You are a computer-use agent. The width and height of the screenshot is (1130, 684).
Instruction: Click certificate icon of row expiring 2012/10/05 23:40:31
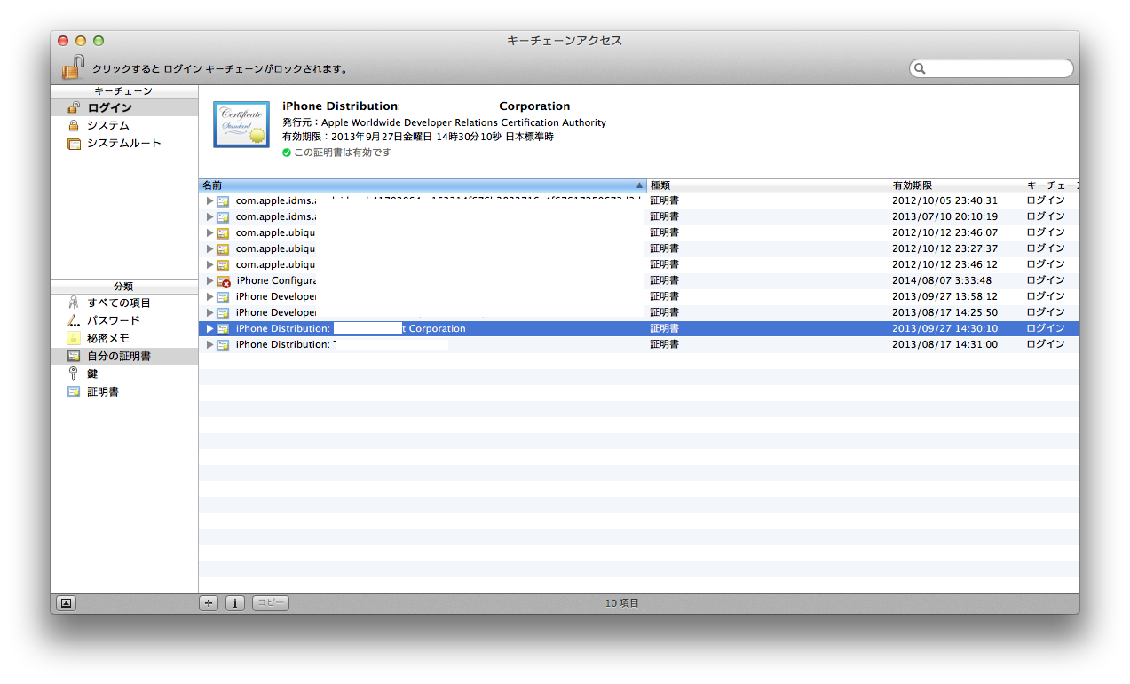click(223, 201)
